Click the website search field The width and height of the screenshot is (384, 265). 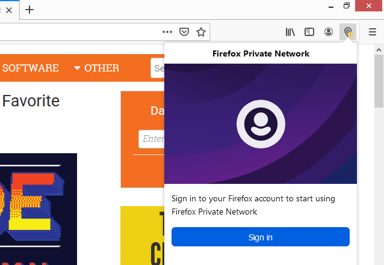[158, 68]
